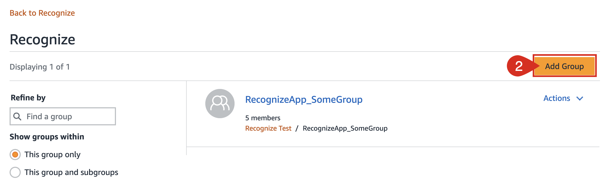This screenshot has width=609, height=188.
Task: Focus the Find a group search field
Action: 63,116
